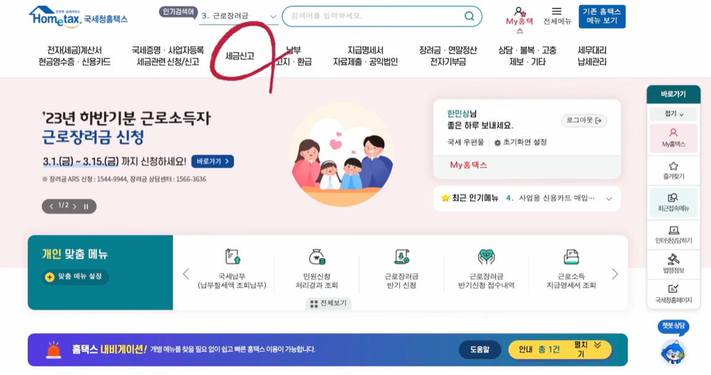Click the 로그아웃 button
This screenshot has height=375, width=711.
(584, 120)
